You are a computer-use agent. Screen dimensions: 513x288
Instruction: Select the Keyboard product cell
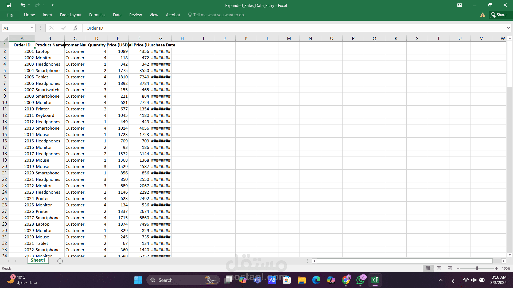[x=50, y=115]
